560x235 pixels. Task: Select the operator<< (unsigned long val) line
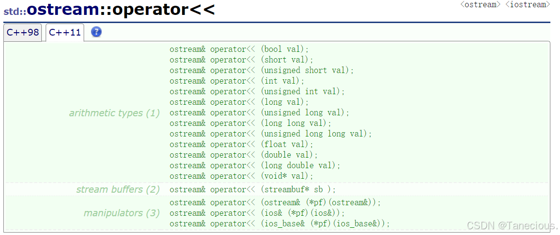tap(260, 113)
